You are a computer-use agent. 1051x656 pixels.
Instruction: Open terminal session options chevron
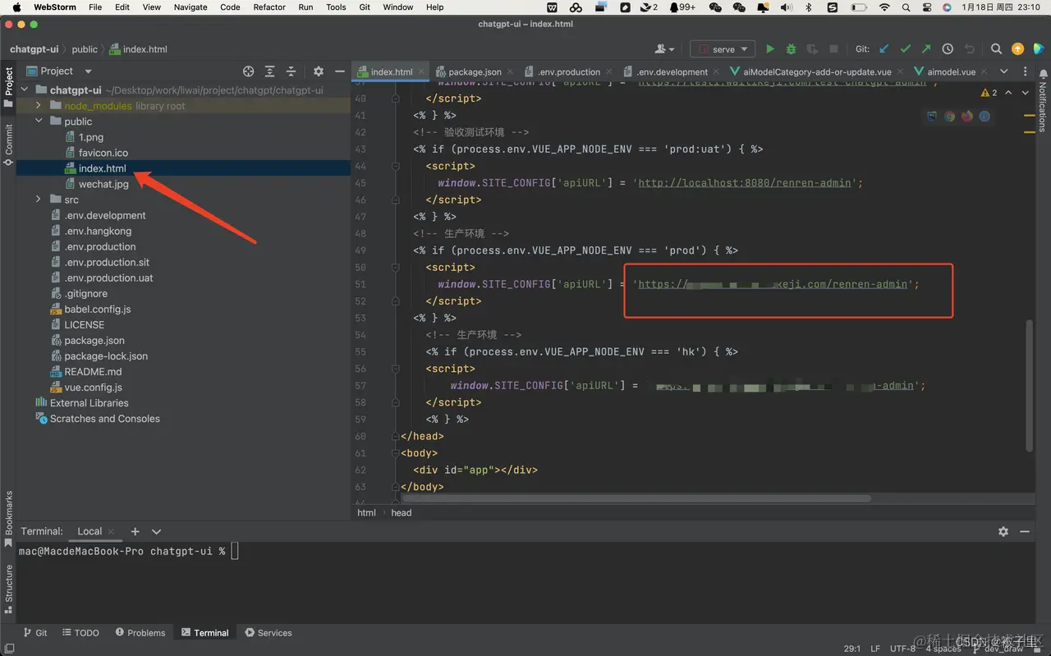157,531
